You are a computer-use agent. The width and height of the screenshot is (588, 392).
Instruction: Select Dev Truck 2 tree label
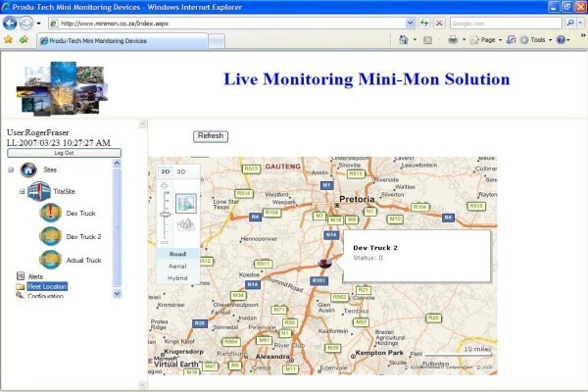[x=83, y=237]
